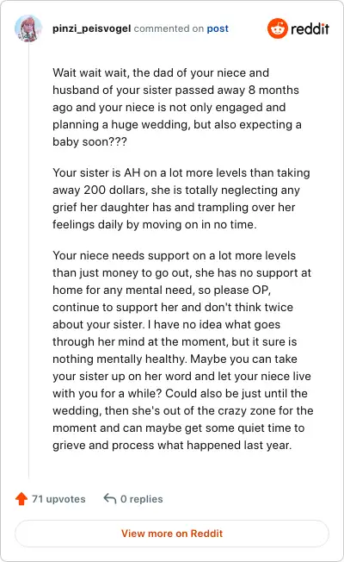Click the vertical thread line below the avatar
The width and height of the screenshot is (344, 562).
tap(28, 260)
